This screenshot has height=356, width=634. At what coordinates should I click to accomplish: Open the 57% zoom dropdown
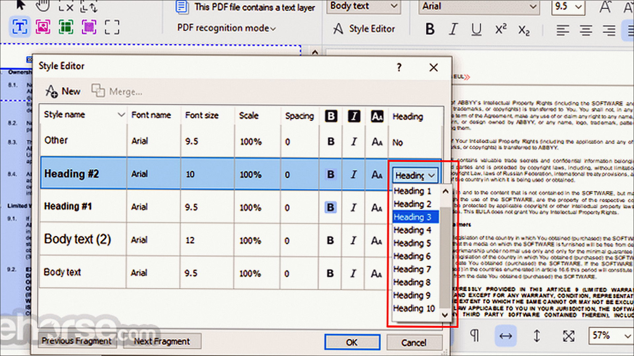(611, 336)
